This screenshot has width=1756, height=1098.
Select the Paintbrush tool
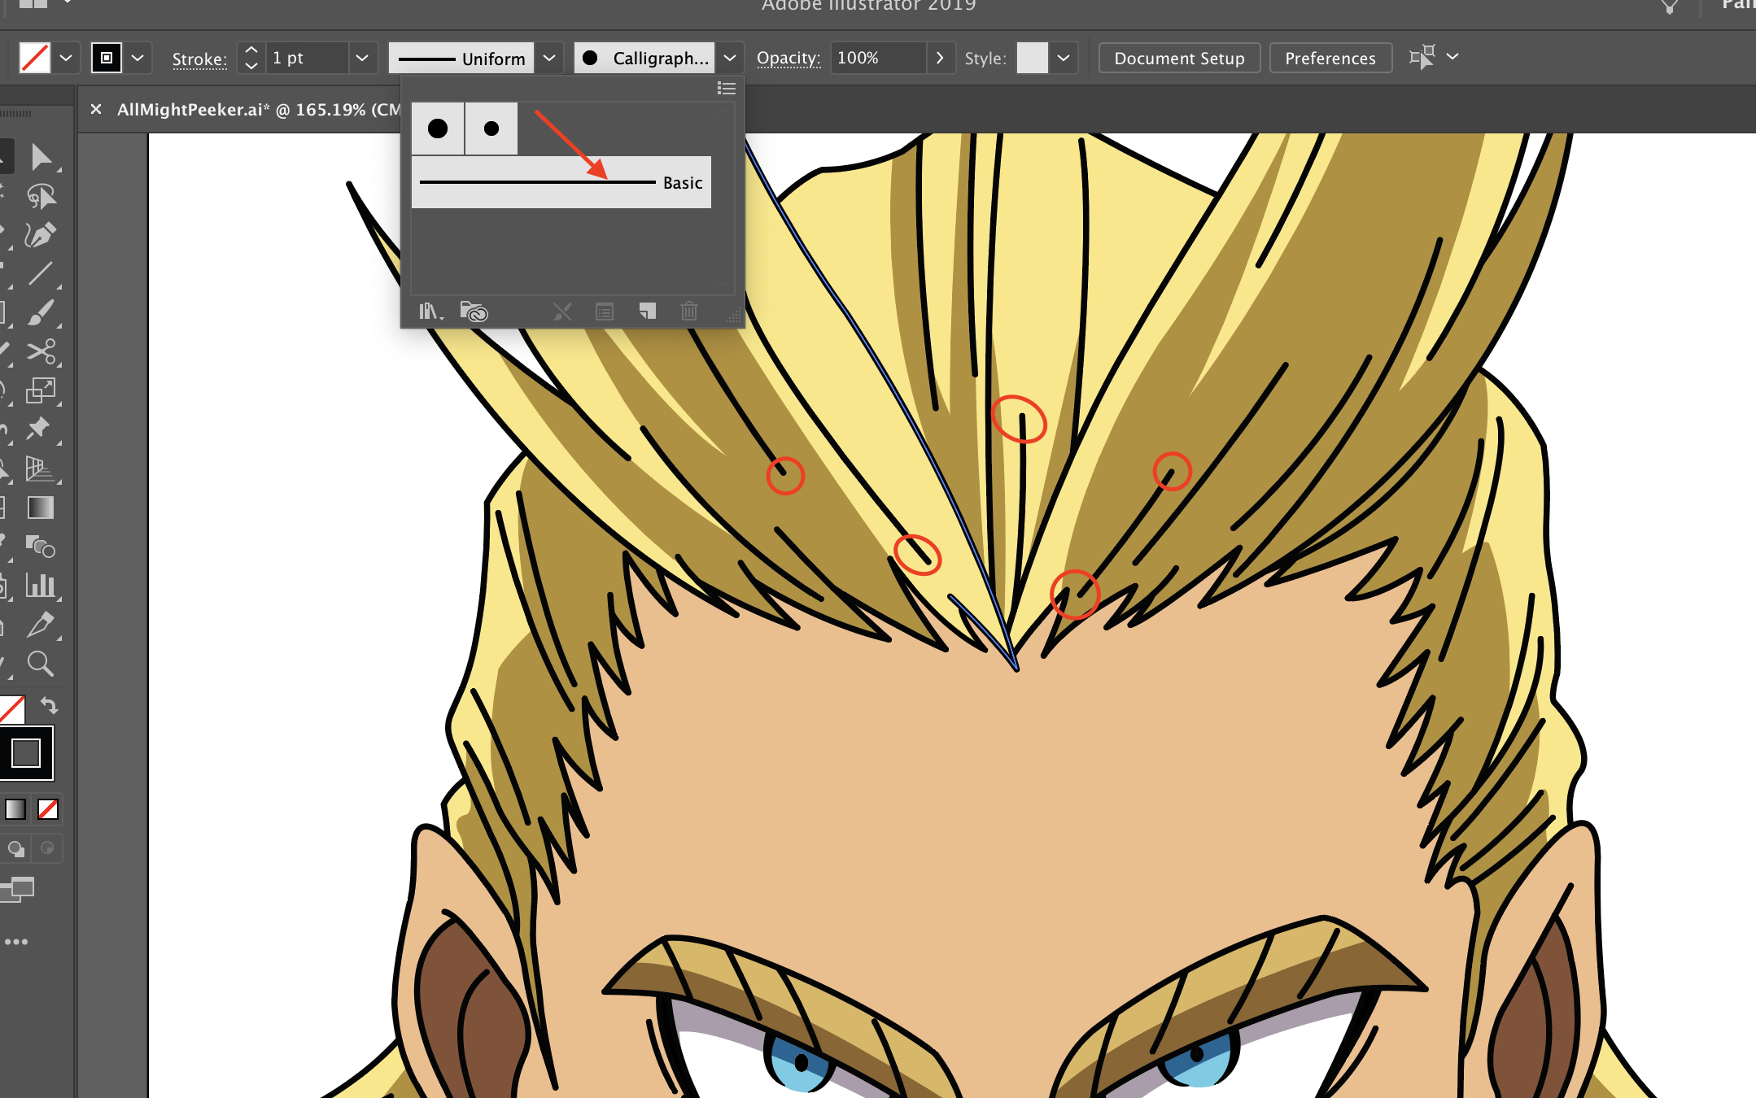click(x=41, y=313)
